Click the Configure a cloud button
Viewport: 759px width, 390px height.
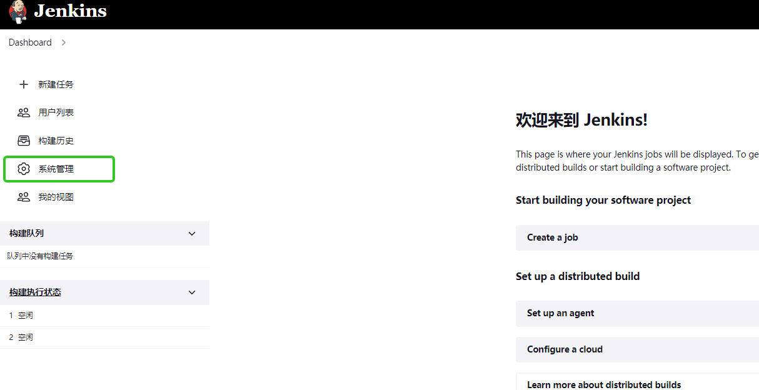point(637,349)
